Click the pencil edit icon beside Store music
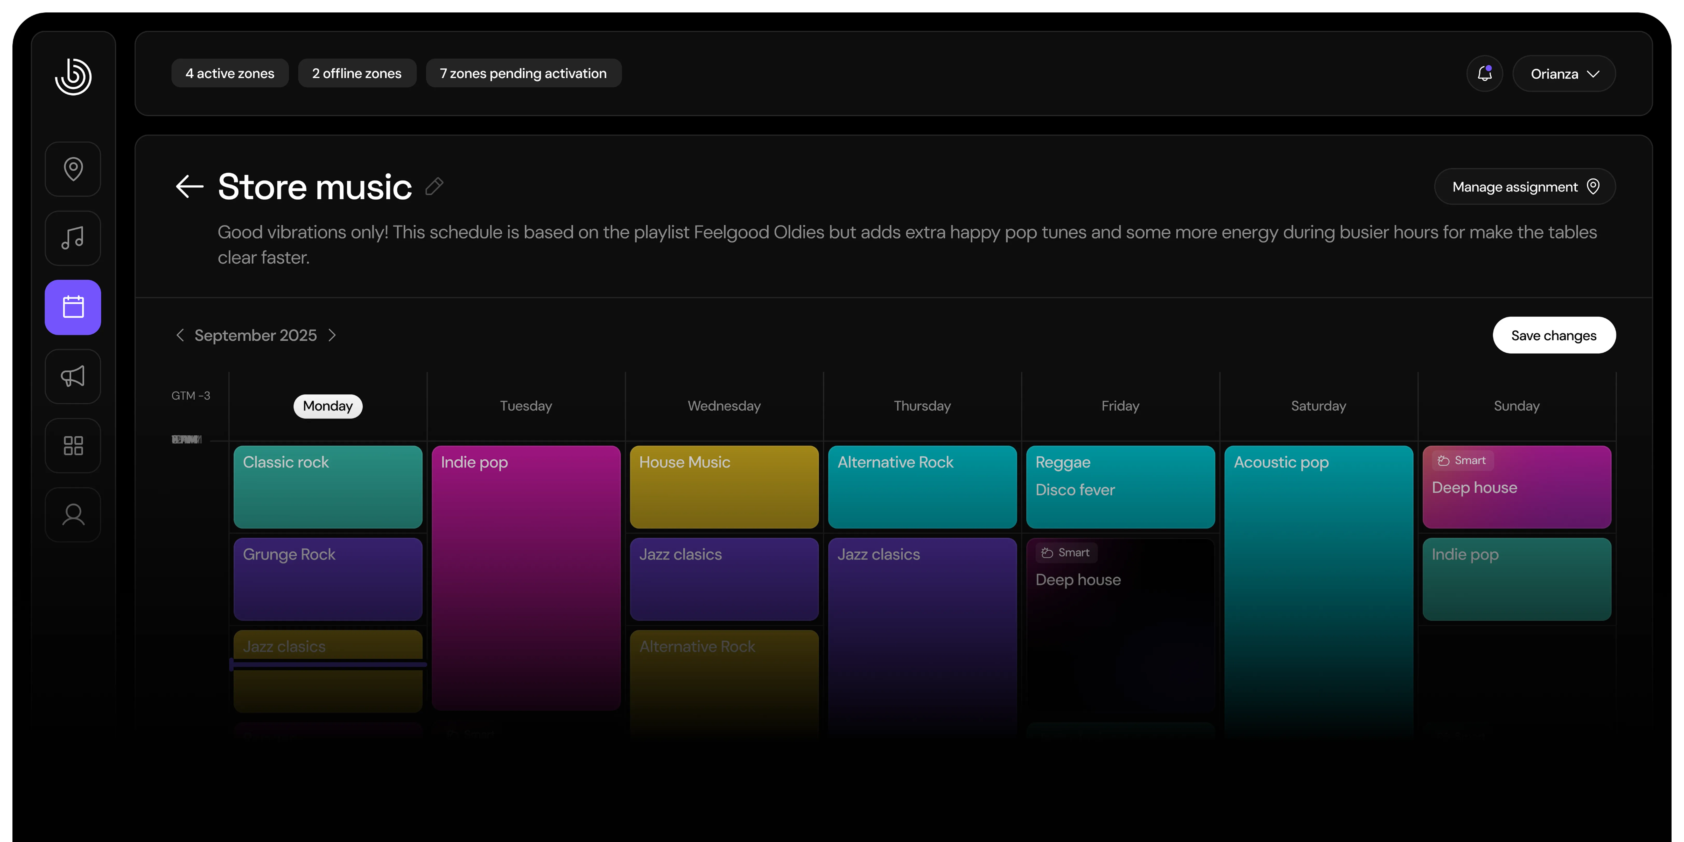The width and height of the screenshot is (1684, 842). (x=434, y=187)
